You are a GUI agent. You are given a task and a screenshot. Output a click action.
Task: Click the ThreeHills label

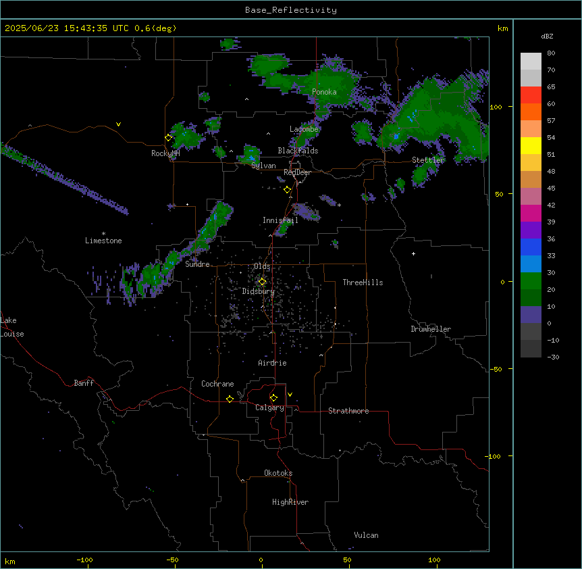tap(363, 282)
